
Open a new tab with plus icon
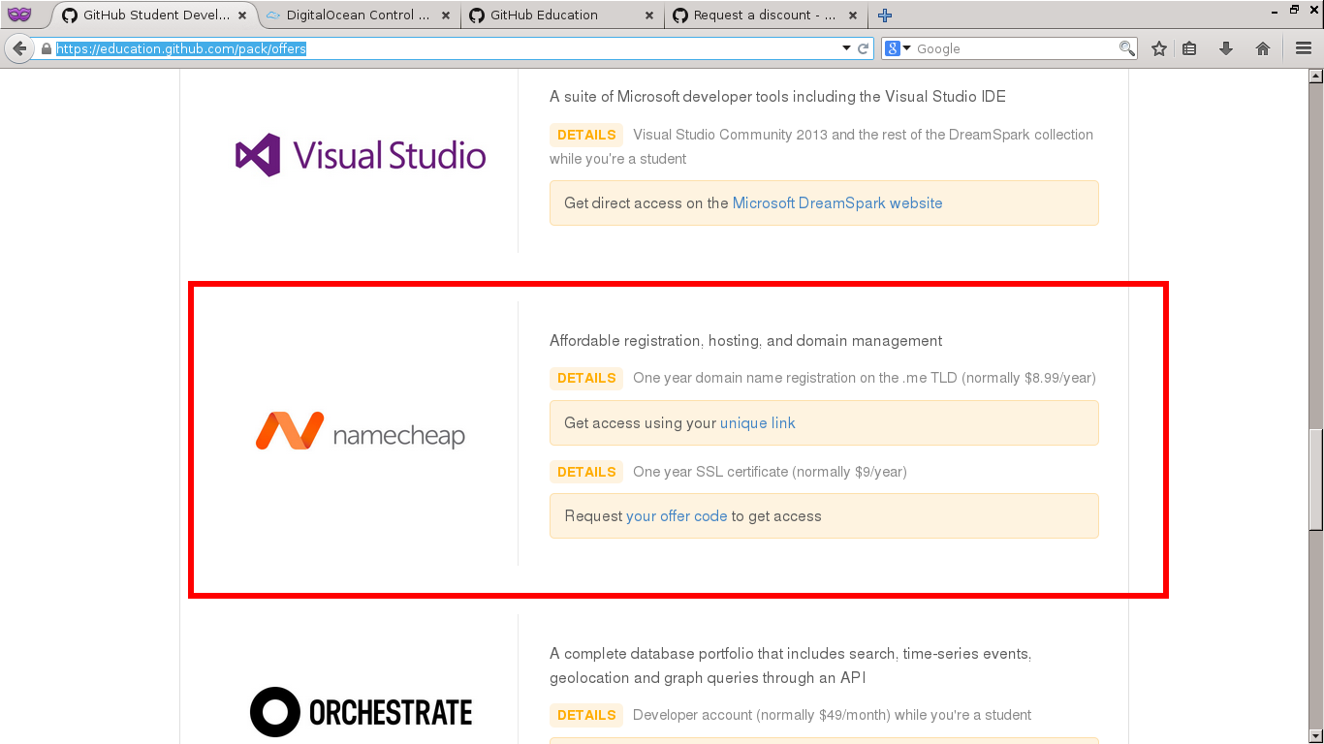[x=884, y=15]
